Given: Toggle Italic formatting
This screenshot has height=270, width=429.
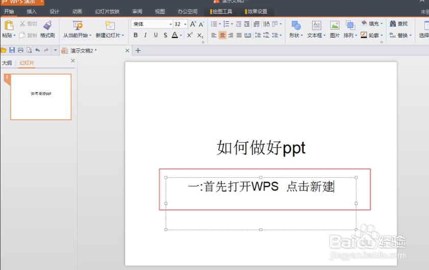Looking at the screenshot, I should (x=145, y=35).
